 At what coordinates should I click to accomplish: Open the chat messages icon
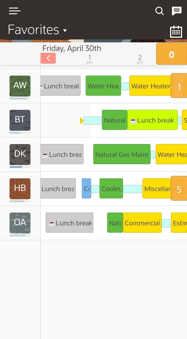point(177,11)
